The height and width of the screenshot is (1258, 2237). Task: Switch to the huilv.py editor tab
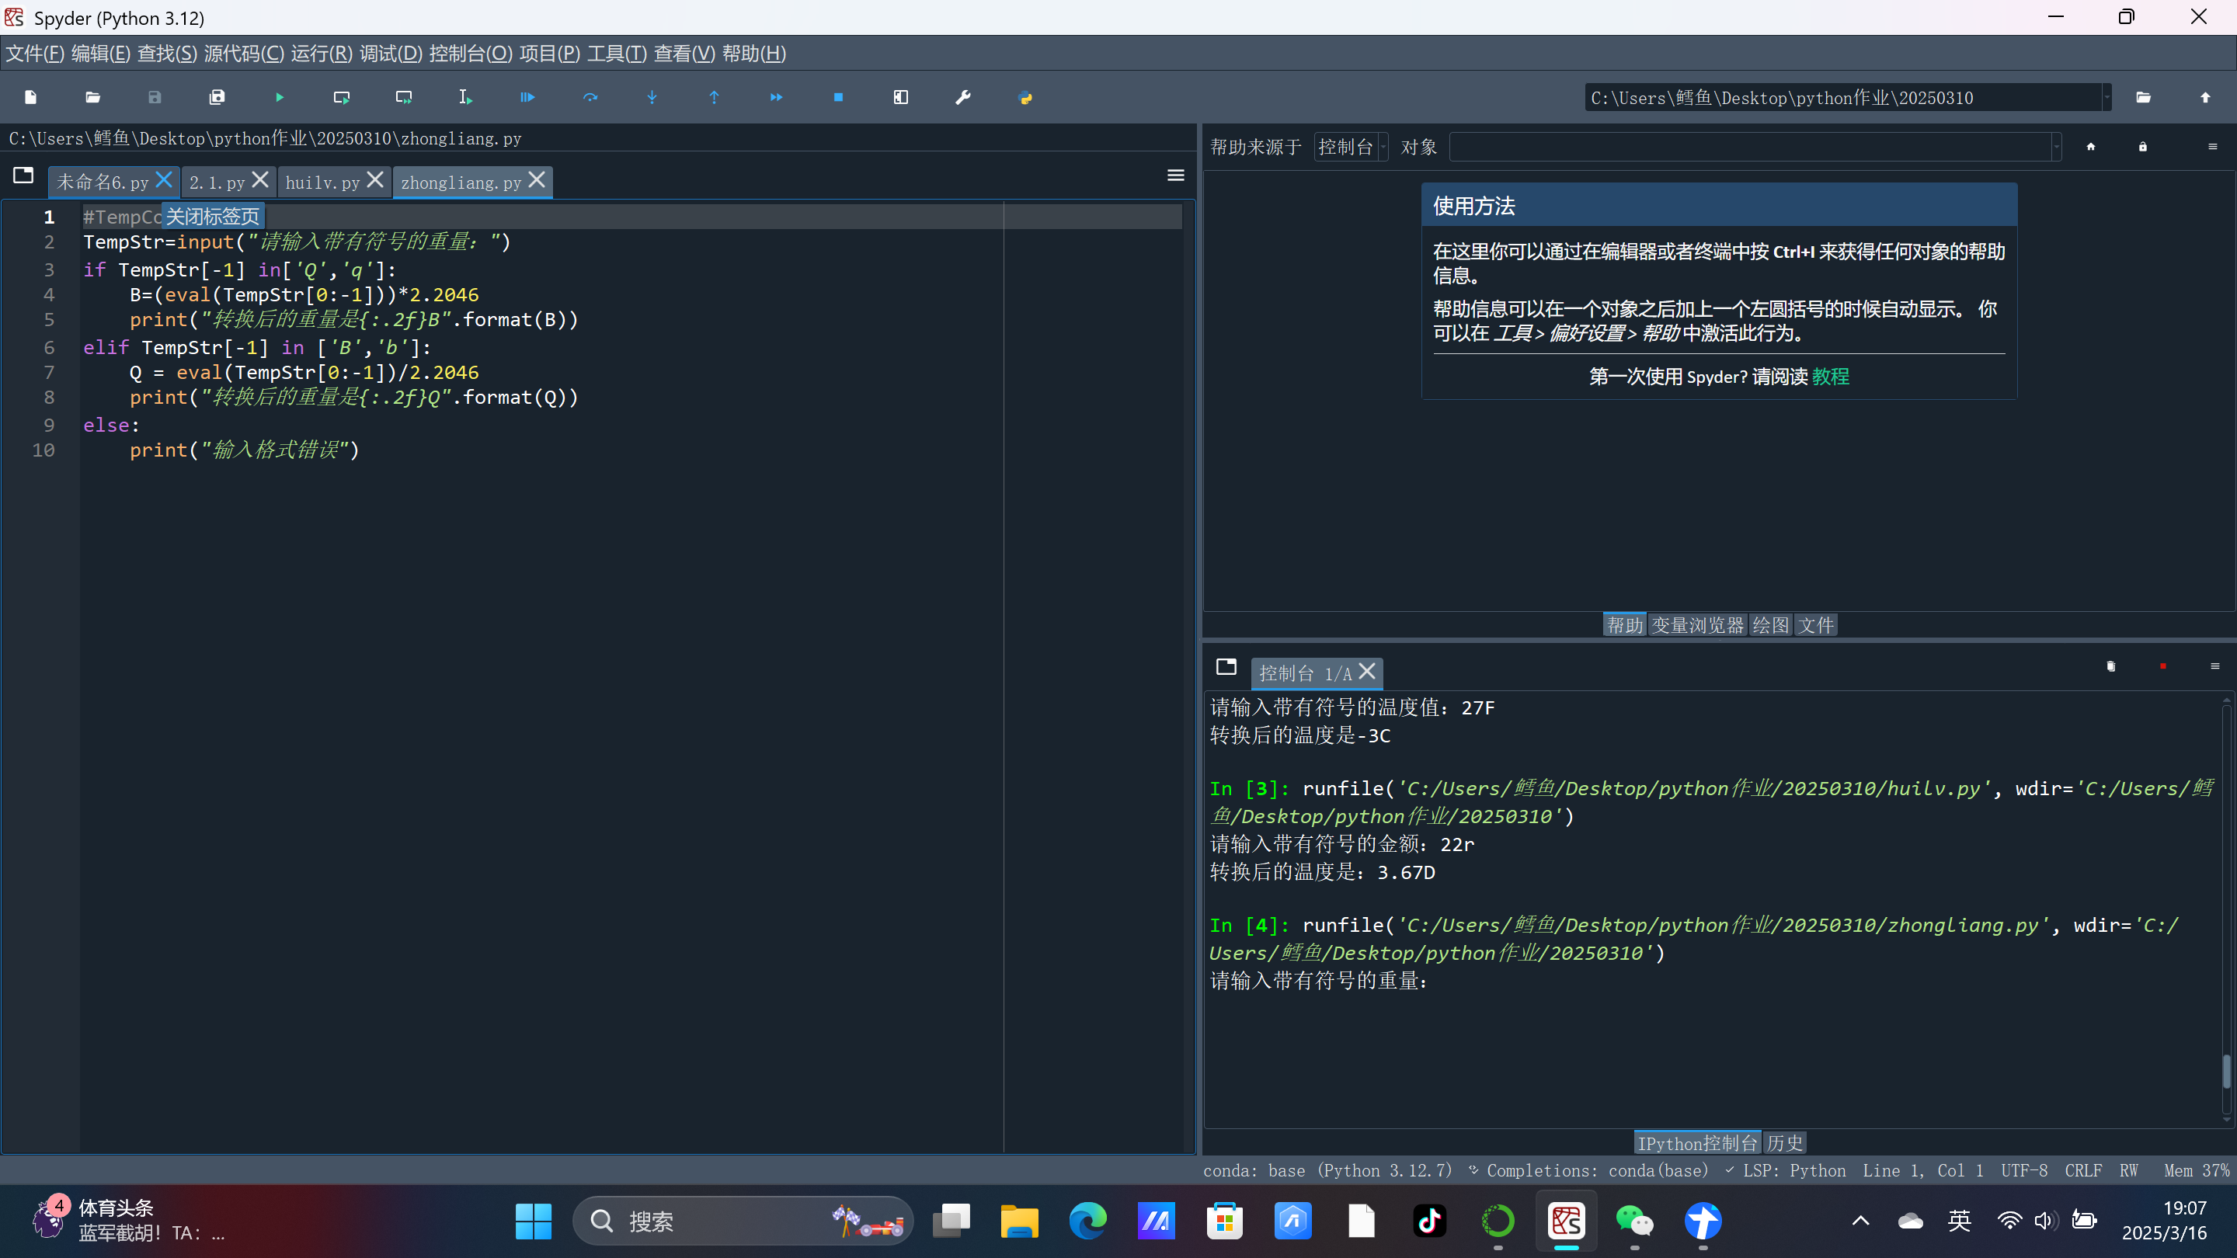(322, 182)
